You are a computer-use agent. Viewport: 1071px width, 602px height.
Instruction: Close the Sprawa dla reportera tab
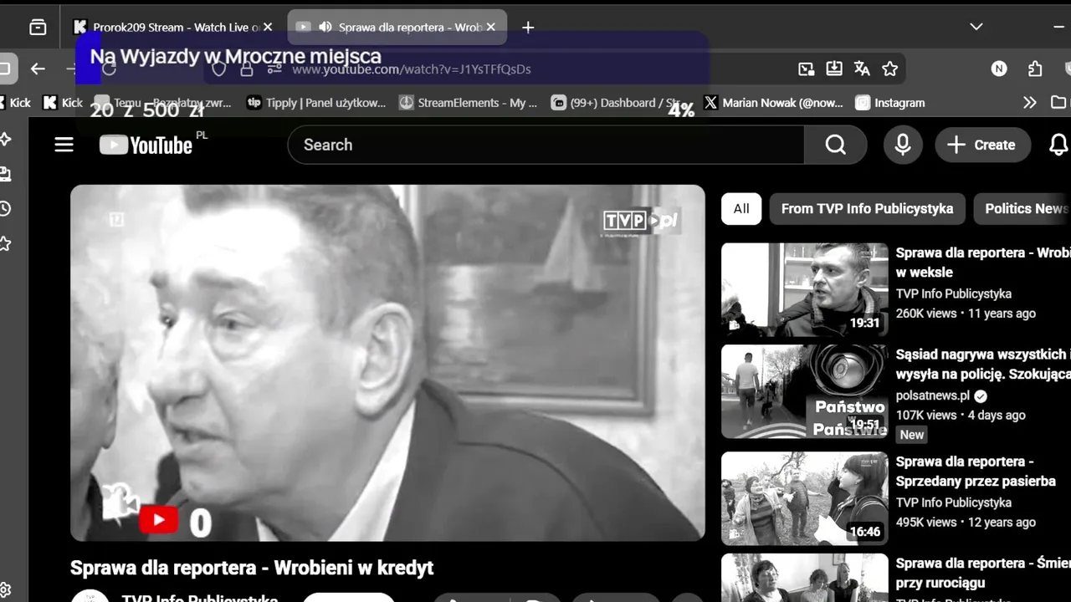pyautogui.click(x=491, y=27)
